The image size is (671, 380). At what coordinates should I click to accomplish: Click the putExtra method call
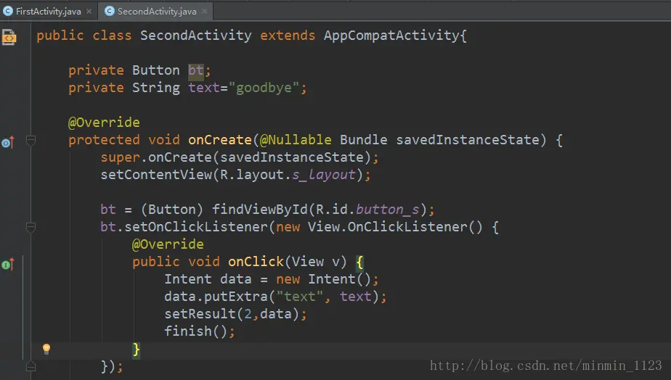[236, 297]
